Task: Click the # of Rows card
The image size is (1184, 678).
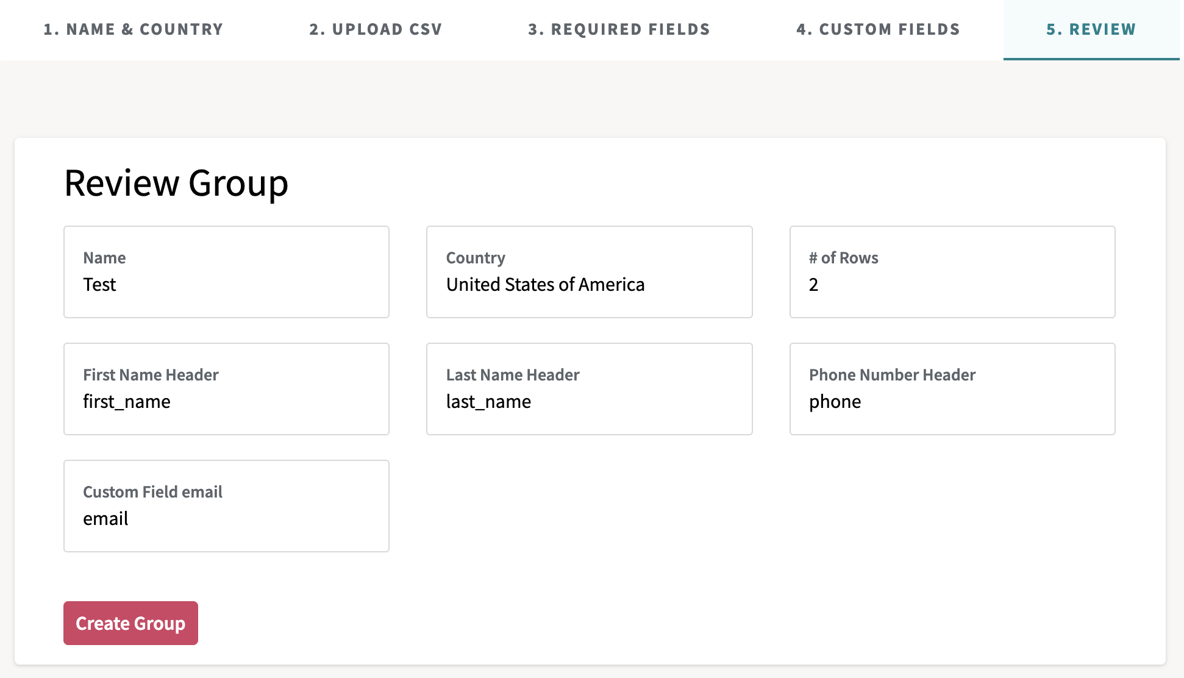Action: (952, 272)
